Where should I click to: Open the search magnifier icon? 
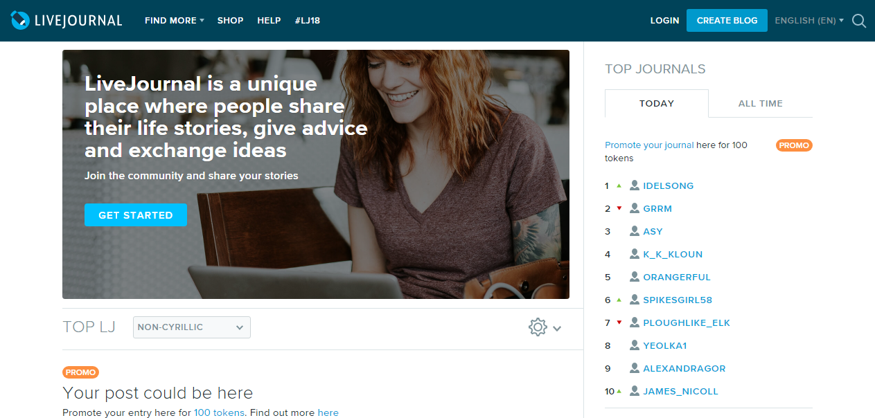(x=859, y=21)
